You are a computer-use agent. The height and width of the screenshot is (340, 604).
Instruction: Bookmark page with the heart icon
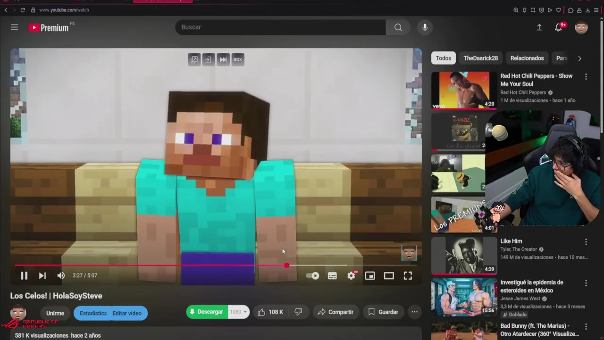(x=558, y=10)
